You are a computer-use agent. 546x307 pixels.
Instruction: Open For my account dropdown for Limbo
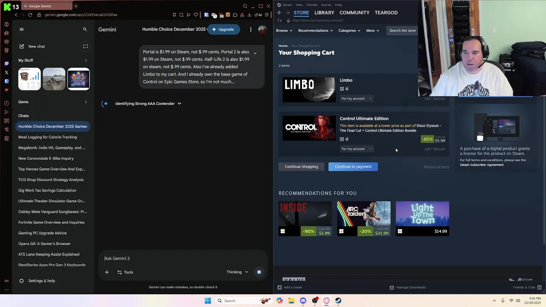pos(356,98)
